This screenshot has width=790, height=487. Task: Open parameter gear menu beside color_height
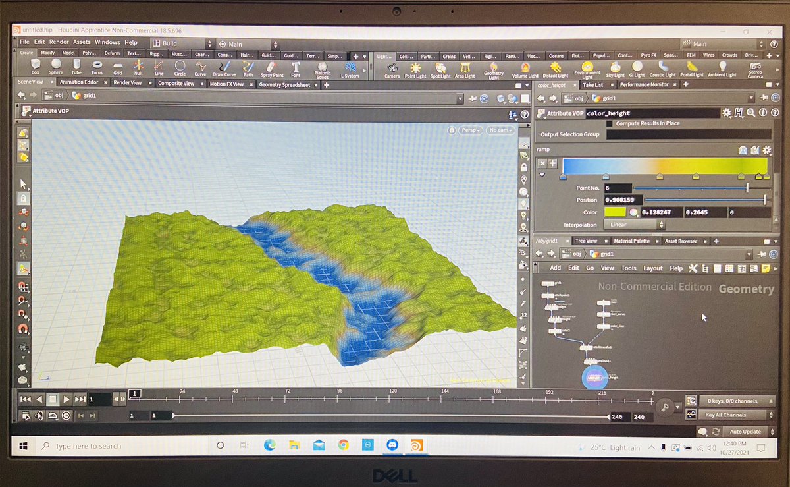click(x=727, y=113)
